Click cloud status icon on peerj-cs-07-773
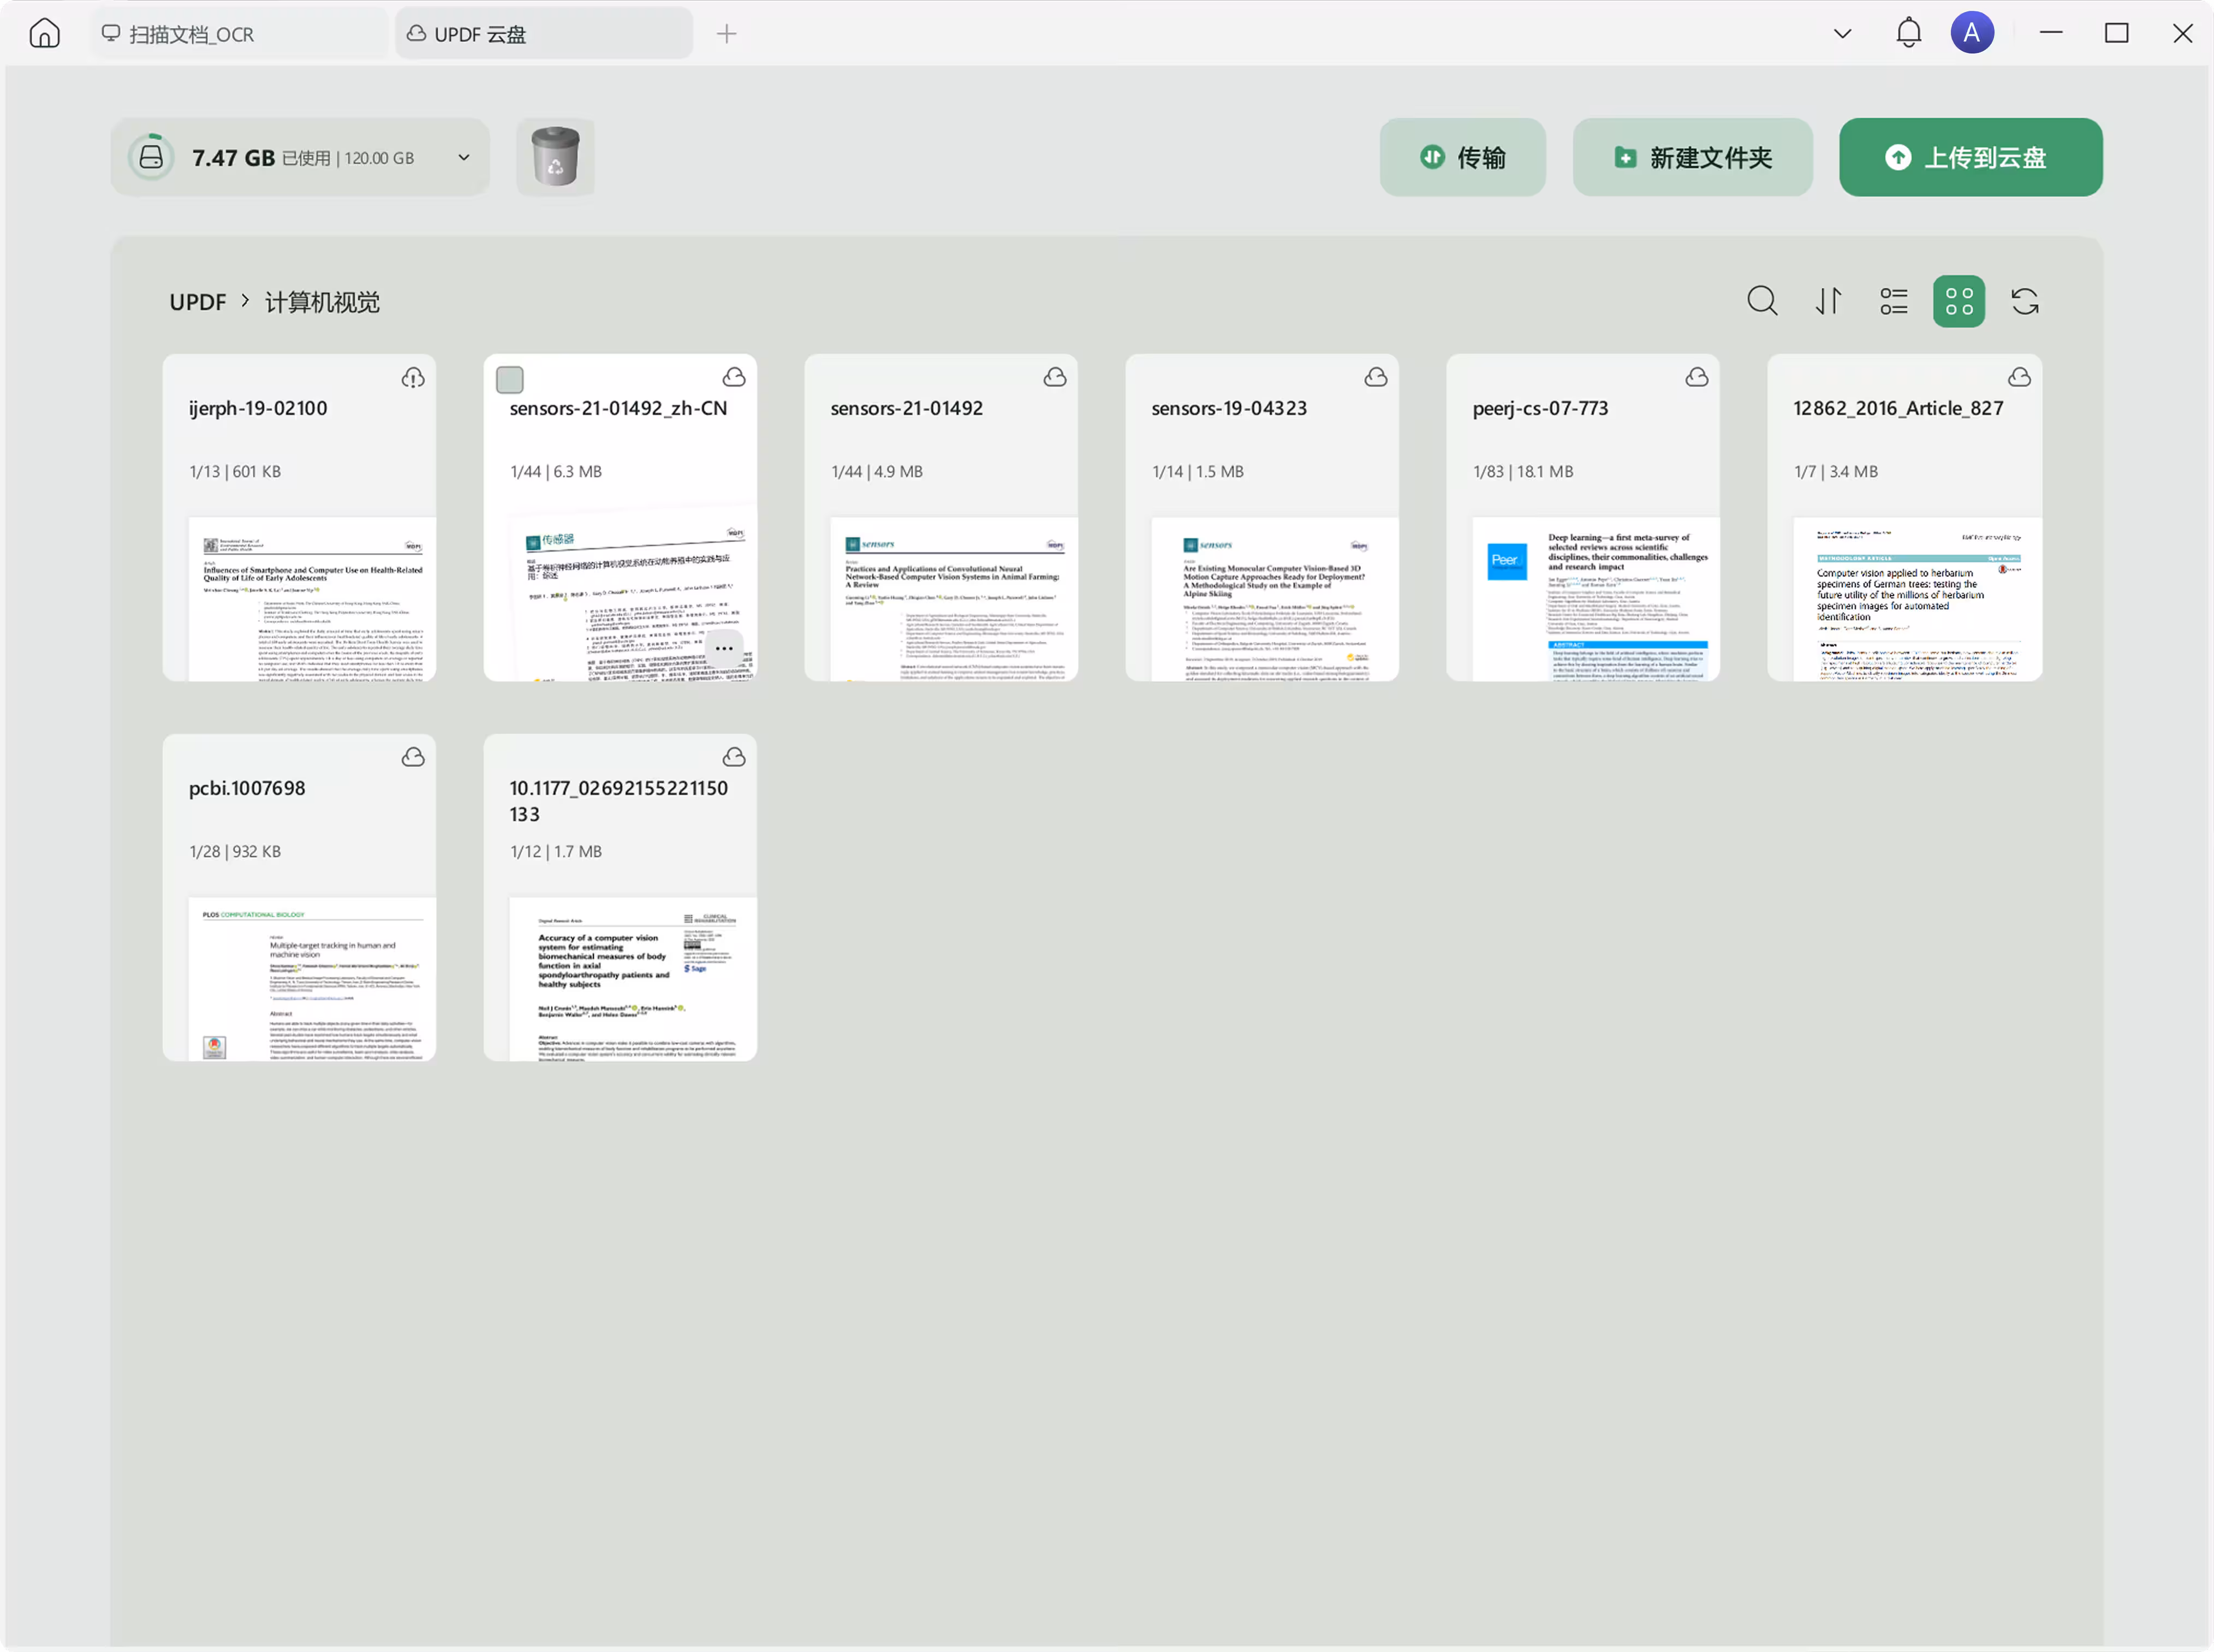Viewport: 2214px width, 1652px height. [x=1697, y=377]
